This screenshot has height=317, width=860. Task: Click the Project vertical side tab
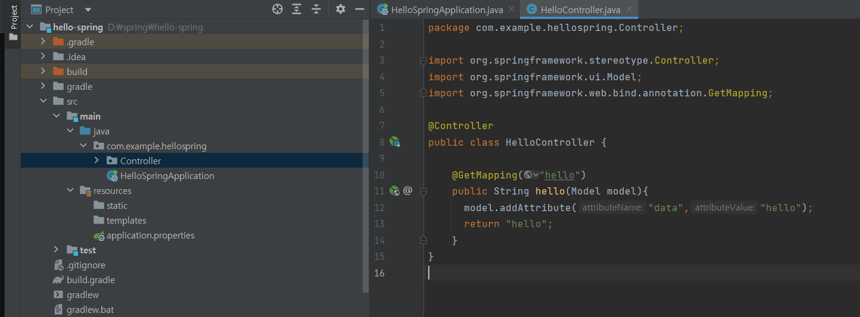coord(14,17)
